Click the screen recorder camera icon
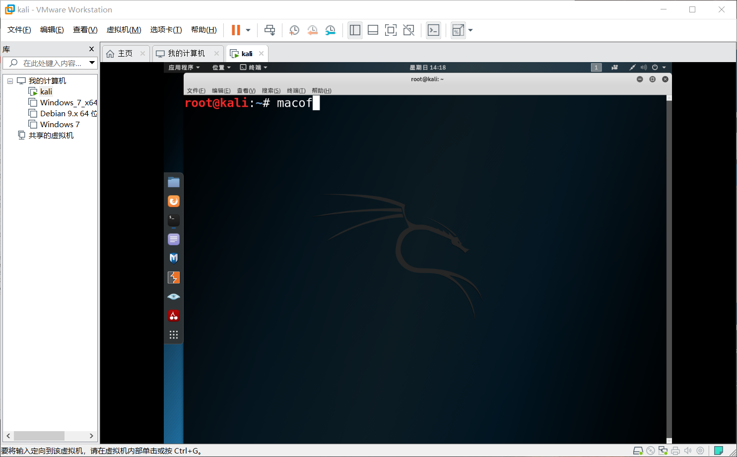Screen dimensions: 737x457 click(x=614, y=68)
